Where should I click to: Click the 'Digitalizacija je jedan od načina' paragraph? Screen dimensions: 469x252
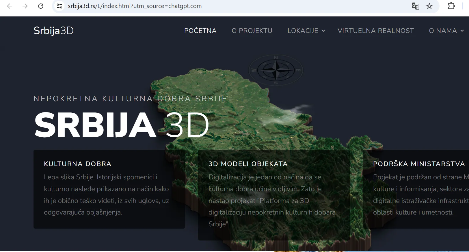click(x=272, y=200)
